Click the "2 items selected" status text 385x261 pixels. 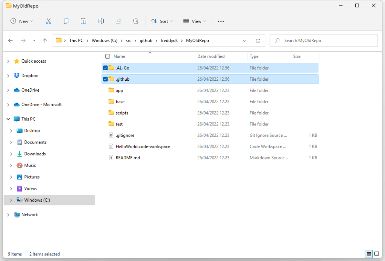pos(44,254)
